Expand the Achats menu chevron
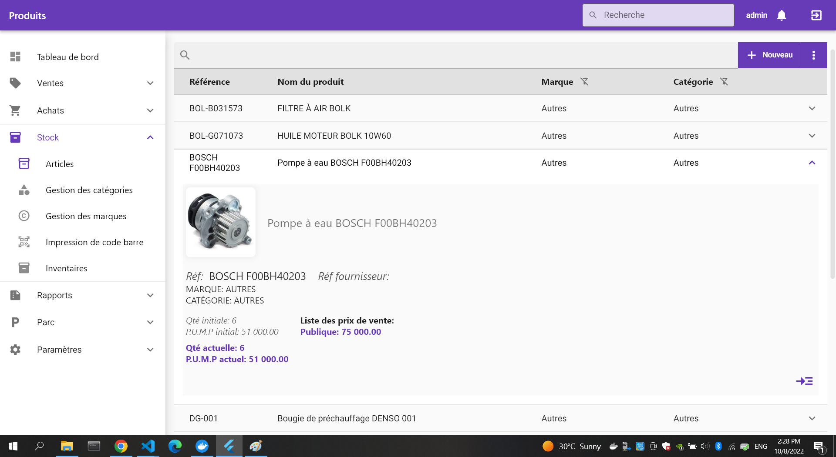Viewport: 836px width, 457px height. point(150,110)
